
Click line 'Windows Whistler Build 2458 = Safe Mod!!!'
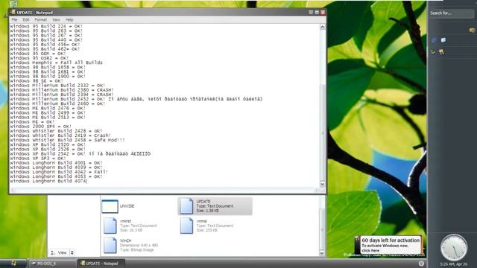point(67,140)
